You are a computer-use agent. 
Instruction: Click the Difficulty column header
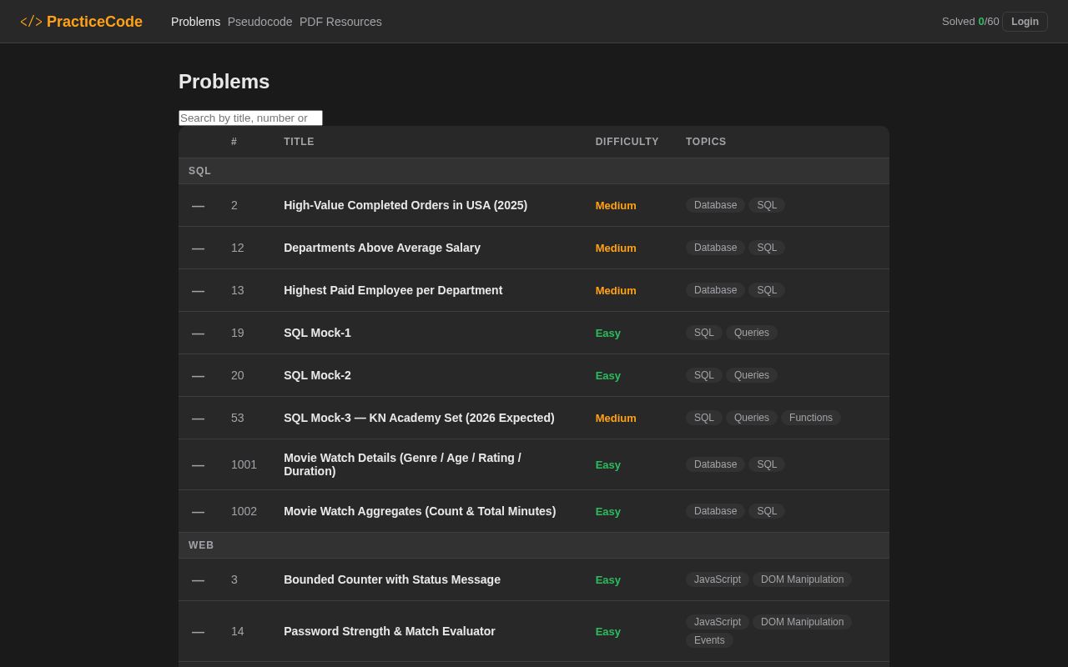tap(627, 142)
